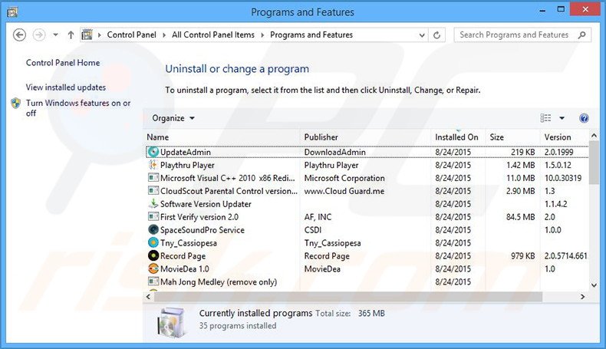Click version 2.0.5714.661 cell
The height and width of the screenshot is (349, 606).
pyautogui.click(x=566, y=256)
